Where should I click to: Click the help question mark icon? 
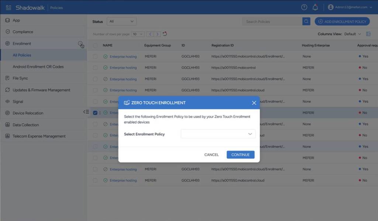(x=304, y=7)
